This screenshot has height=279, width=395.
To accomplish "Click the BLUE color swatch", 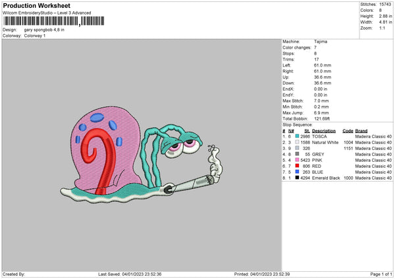I will 297,172.
